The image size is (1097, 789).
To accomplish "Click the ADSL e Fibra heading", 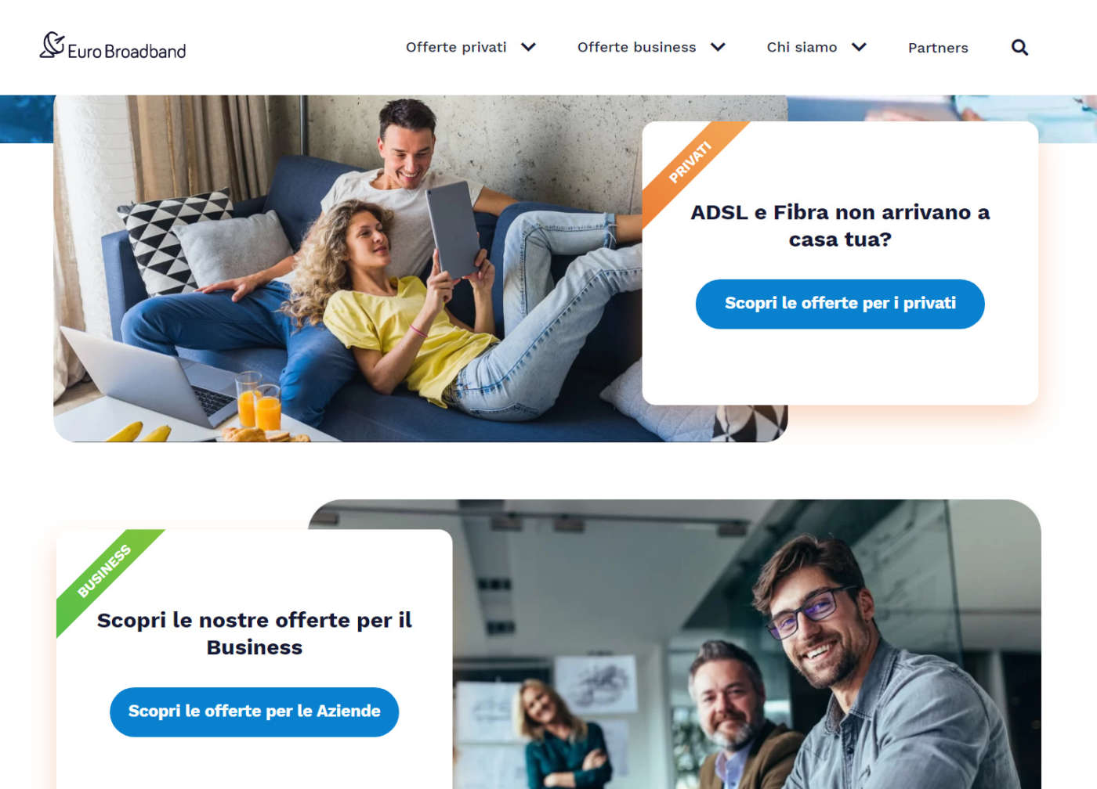I will pos(840,225).
